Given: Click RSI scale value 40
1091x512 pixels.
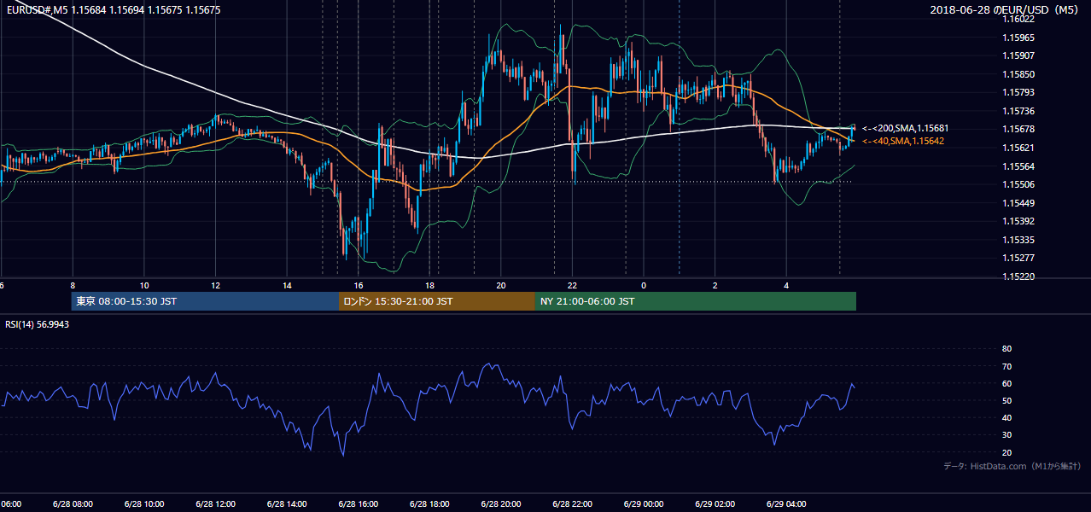Looking at the screenshot, I should point(1007,417).
